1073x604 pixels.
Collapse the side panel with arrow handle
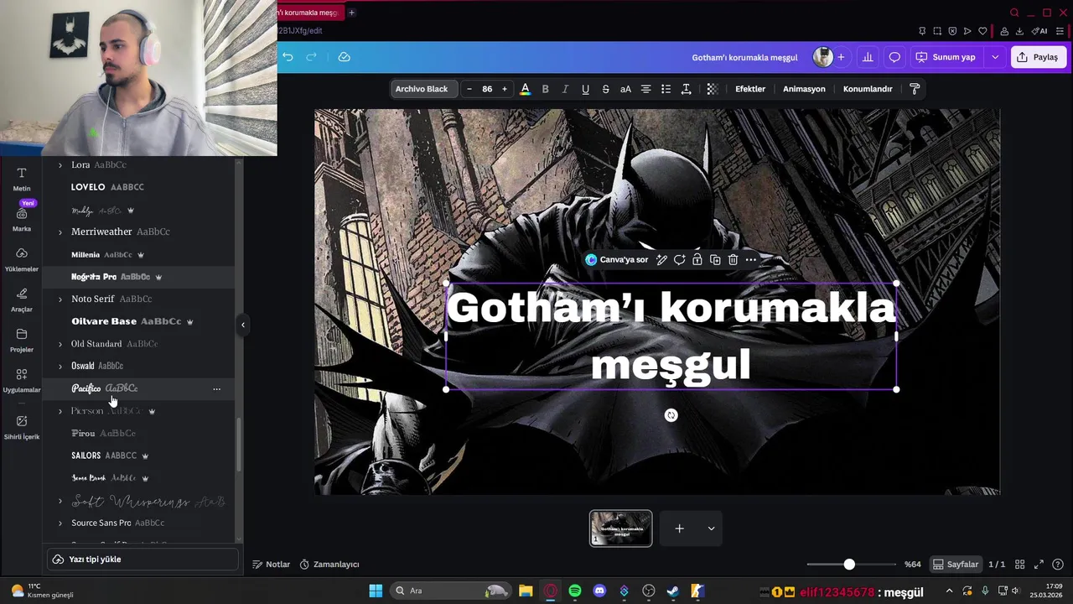click(243, 325)
